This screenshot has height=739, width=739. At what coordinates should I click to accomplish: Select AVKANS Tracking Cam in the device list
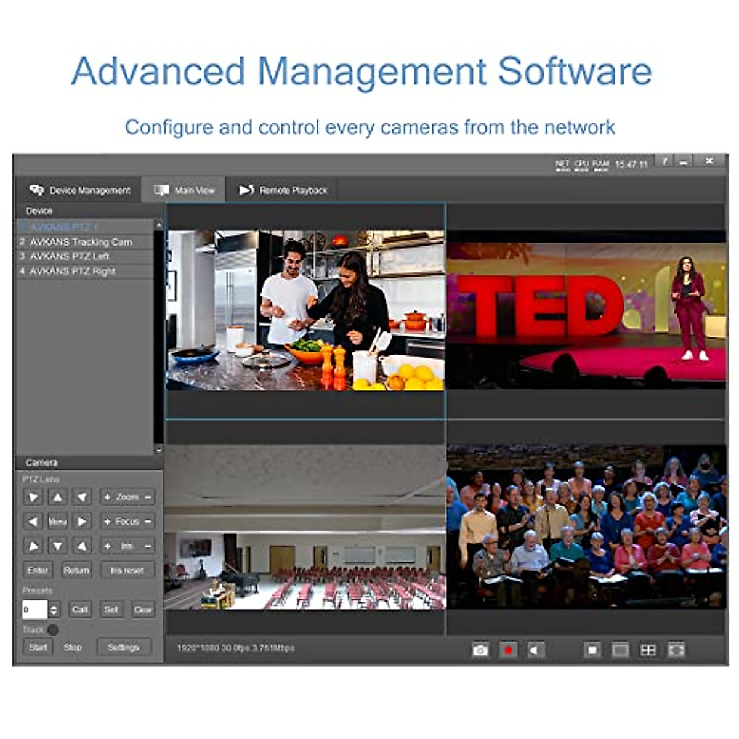(81, 242)
